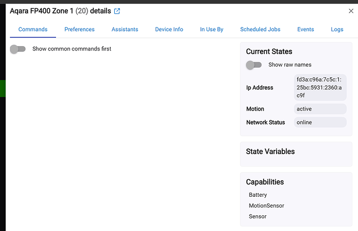Close the Aqara FP400 details dialog

(x=351, y=11)
